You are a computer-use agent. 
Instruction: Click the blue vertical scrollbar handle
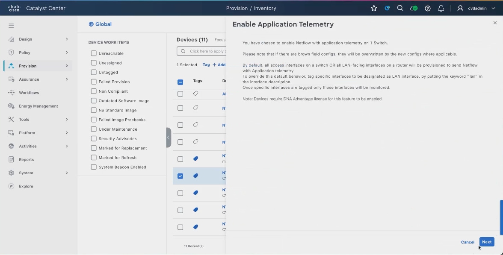pos(501,218)
